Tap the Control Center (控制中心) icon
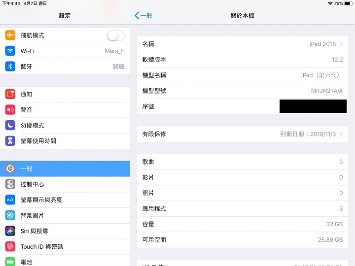The height and width of the screenshot is (266, 355). click(x=10, y=184)
